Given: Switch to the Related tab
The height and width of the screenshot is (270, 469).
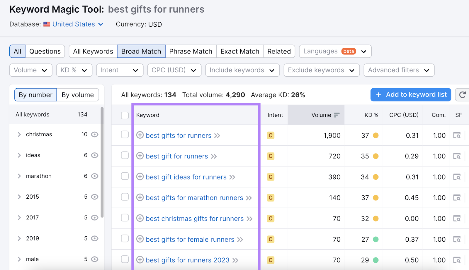Looking at the screenshot, I should coord(279,51).
